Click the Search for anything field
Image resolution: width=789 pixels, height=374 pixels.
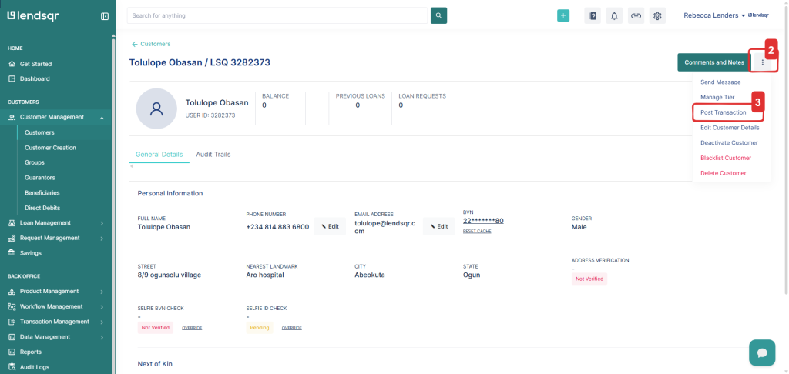coord(277,15)
